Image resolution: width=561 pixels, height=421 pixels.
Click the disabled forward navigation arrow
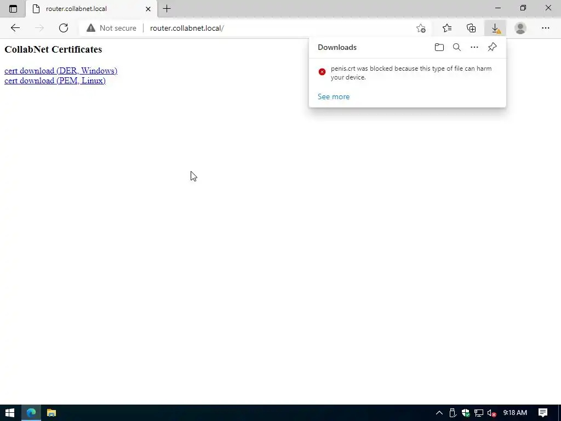click(39, 28)
